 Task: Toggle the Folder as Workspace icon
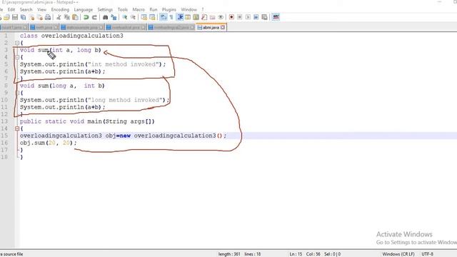point(212,17)
